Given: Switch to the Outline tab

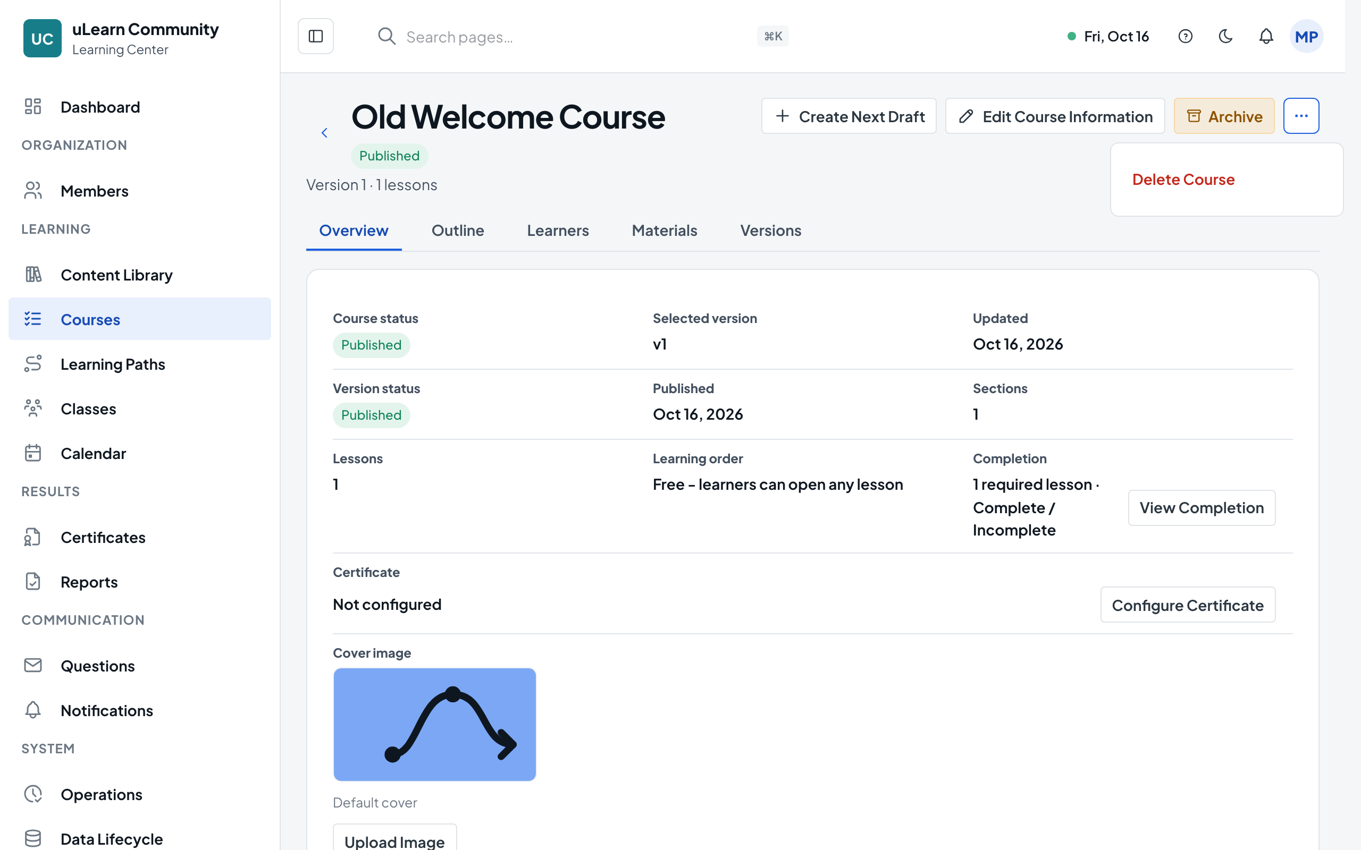Looking at the screenshot, I should point(458,231).
